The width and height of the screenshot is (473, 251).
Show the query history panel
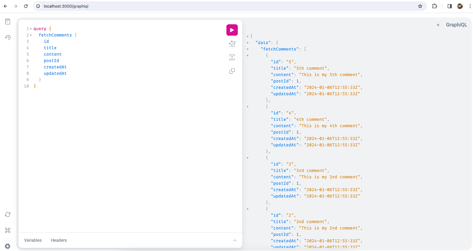8,37
